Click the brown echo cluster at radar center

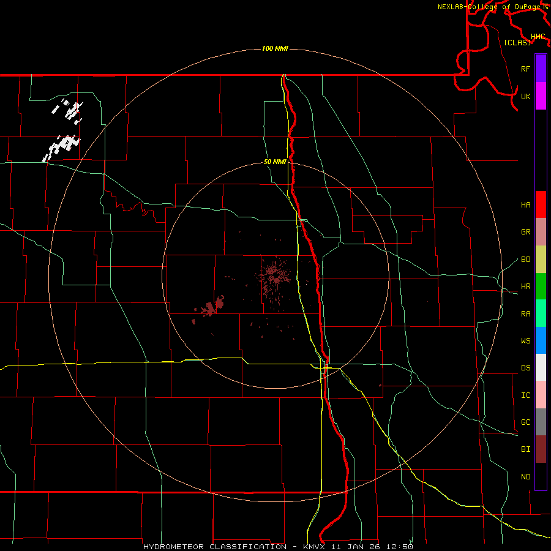pyautogui.click(x=275, y=277)
